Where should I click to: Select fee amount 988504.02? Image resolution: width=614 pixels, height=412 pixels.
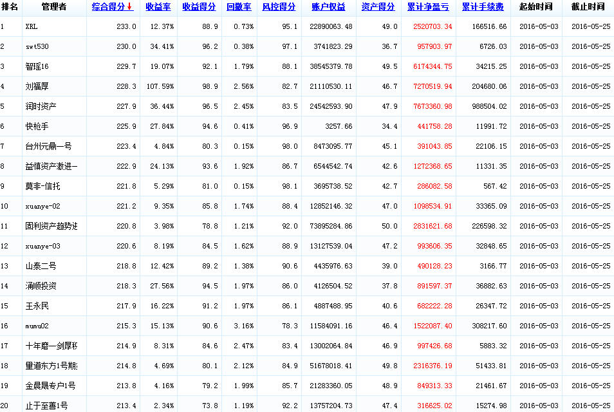click(x=489, y=106)
